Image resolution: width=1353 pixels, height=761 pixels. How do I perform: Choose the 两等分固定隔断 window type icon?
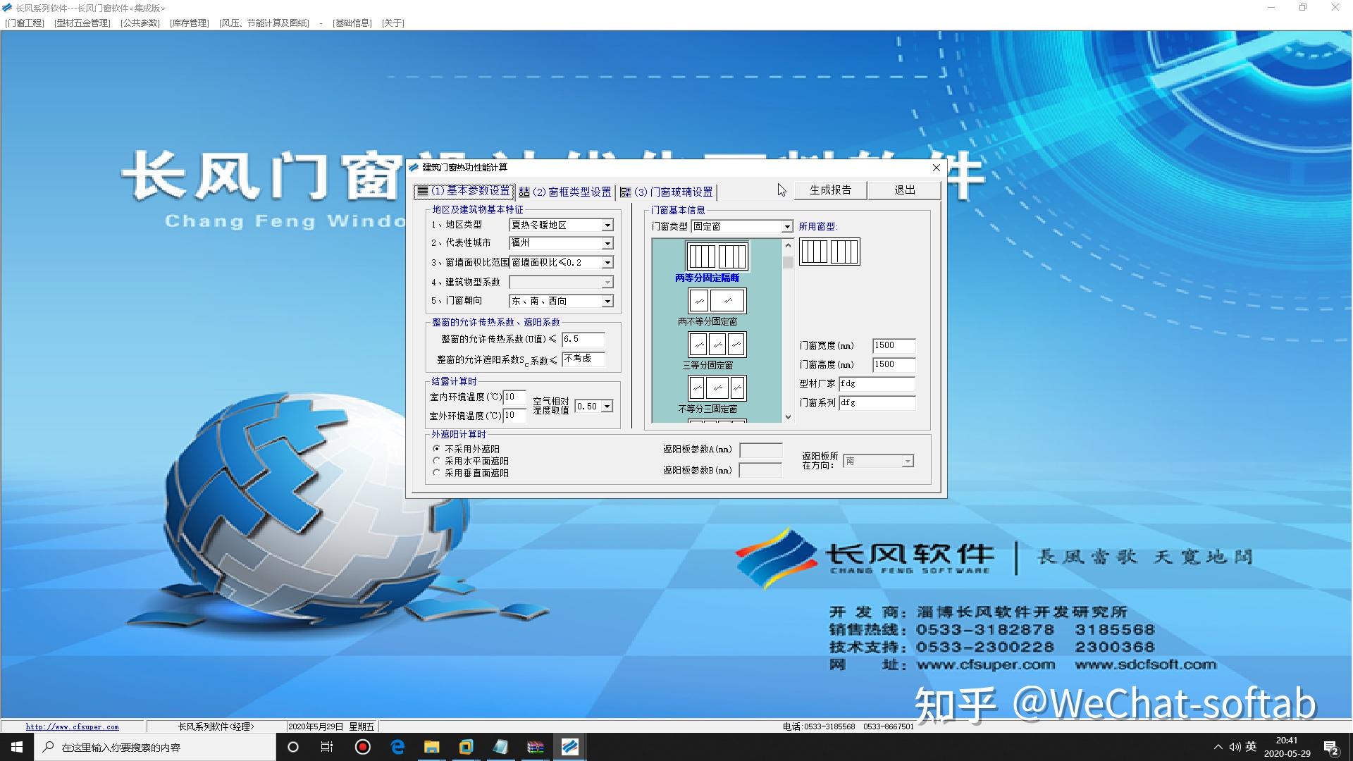(717, 256)
